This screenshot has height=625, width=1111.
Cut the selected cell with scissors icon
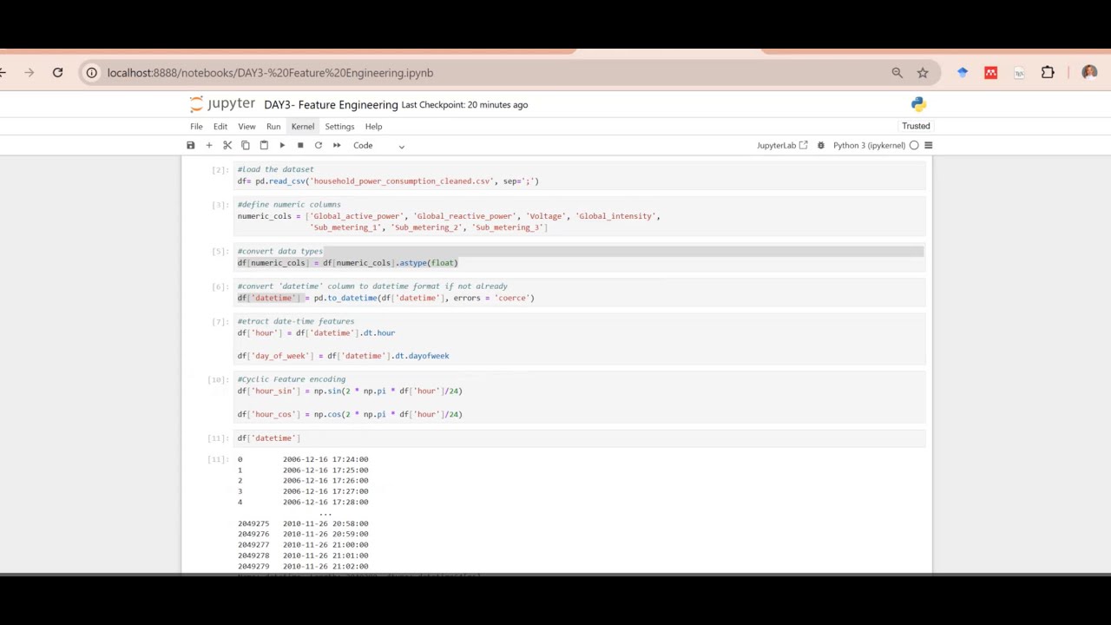point(227,146)
